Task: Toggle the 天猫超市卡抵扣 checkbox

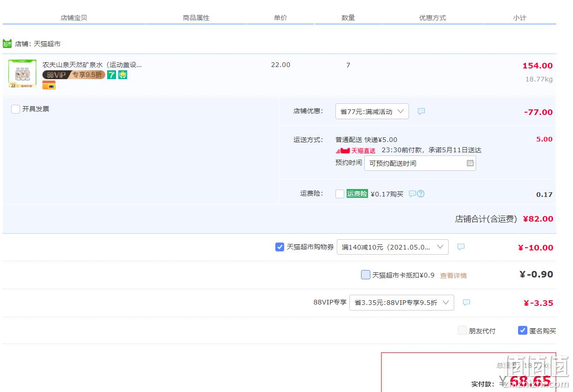Action: pos(366,275)
